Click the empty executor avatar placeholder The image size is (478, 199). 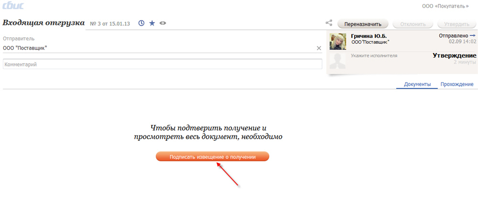click(338, 61)
